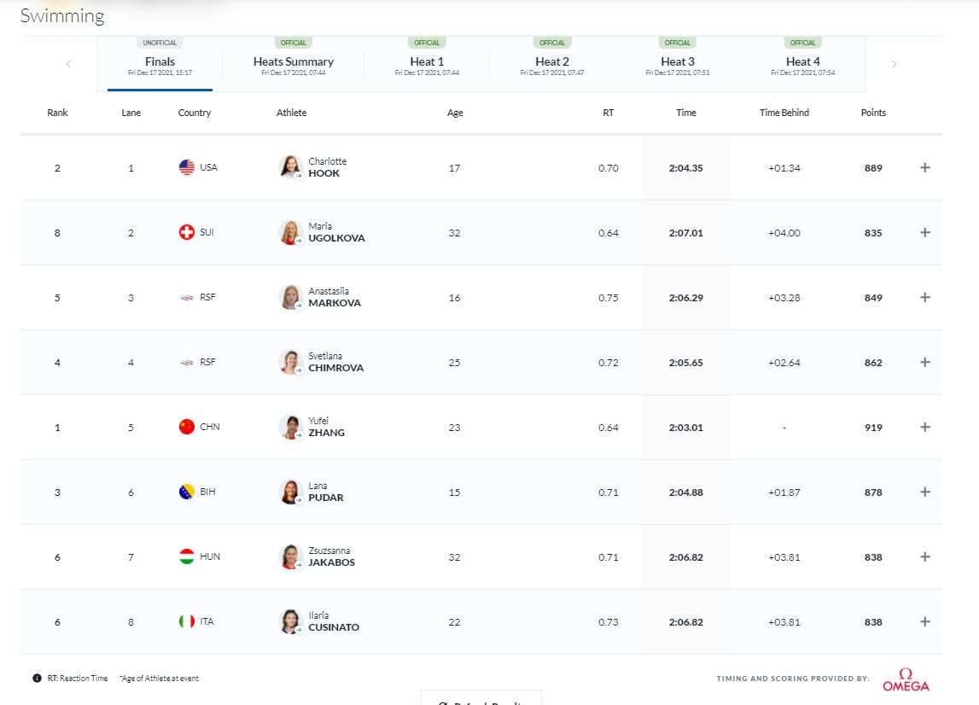979x705 pixels.
Task: Expand Lana Pudar's result row
Action: click(925, 492)
